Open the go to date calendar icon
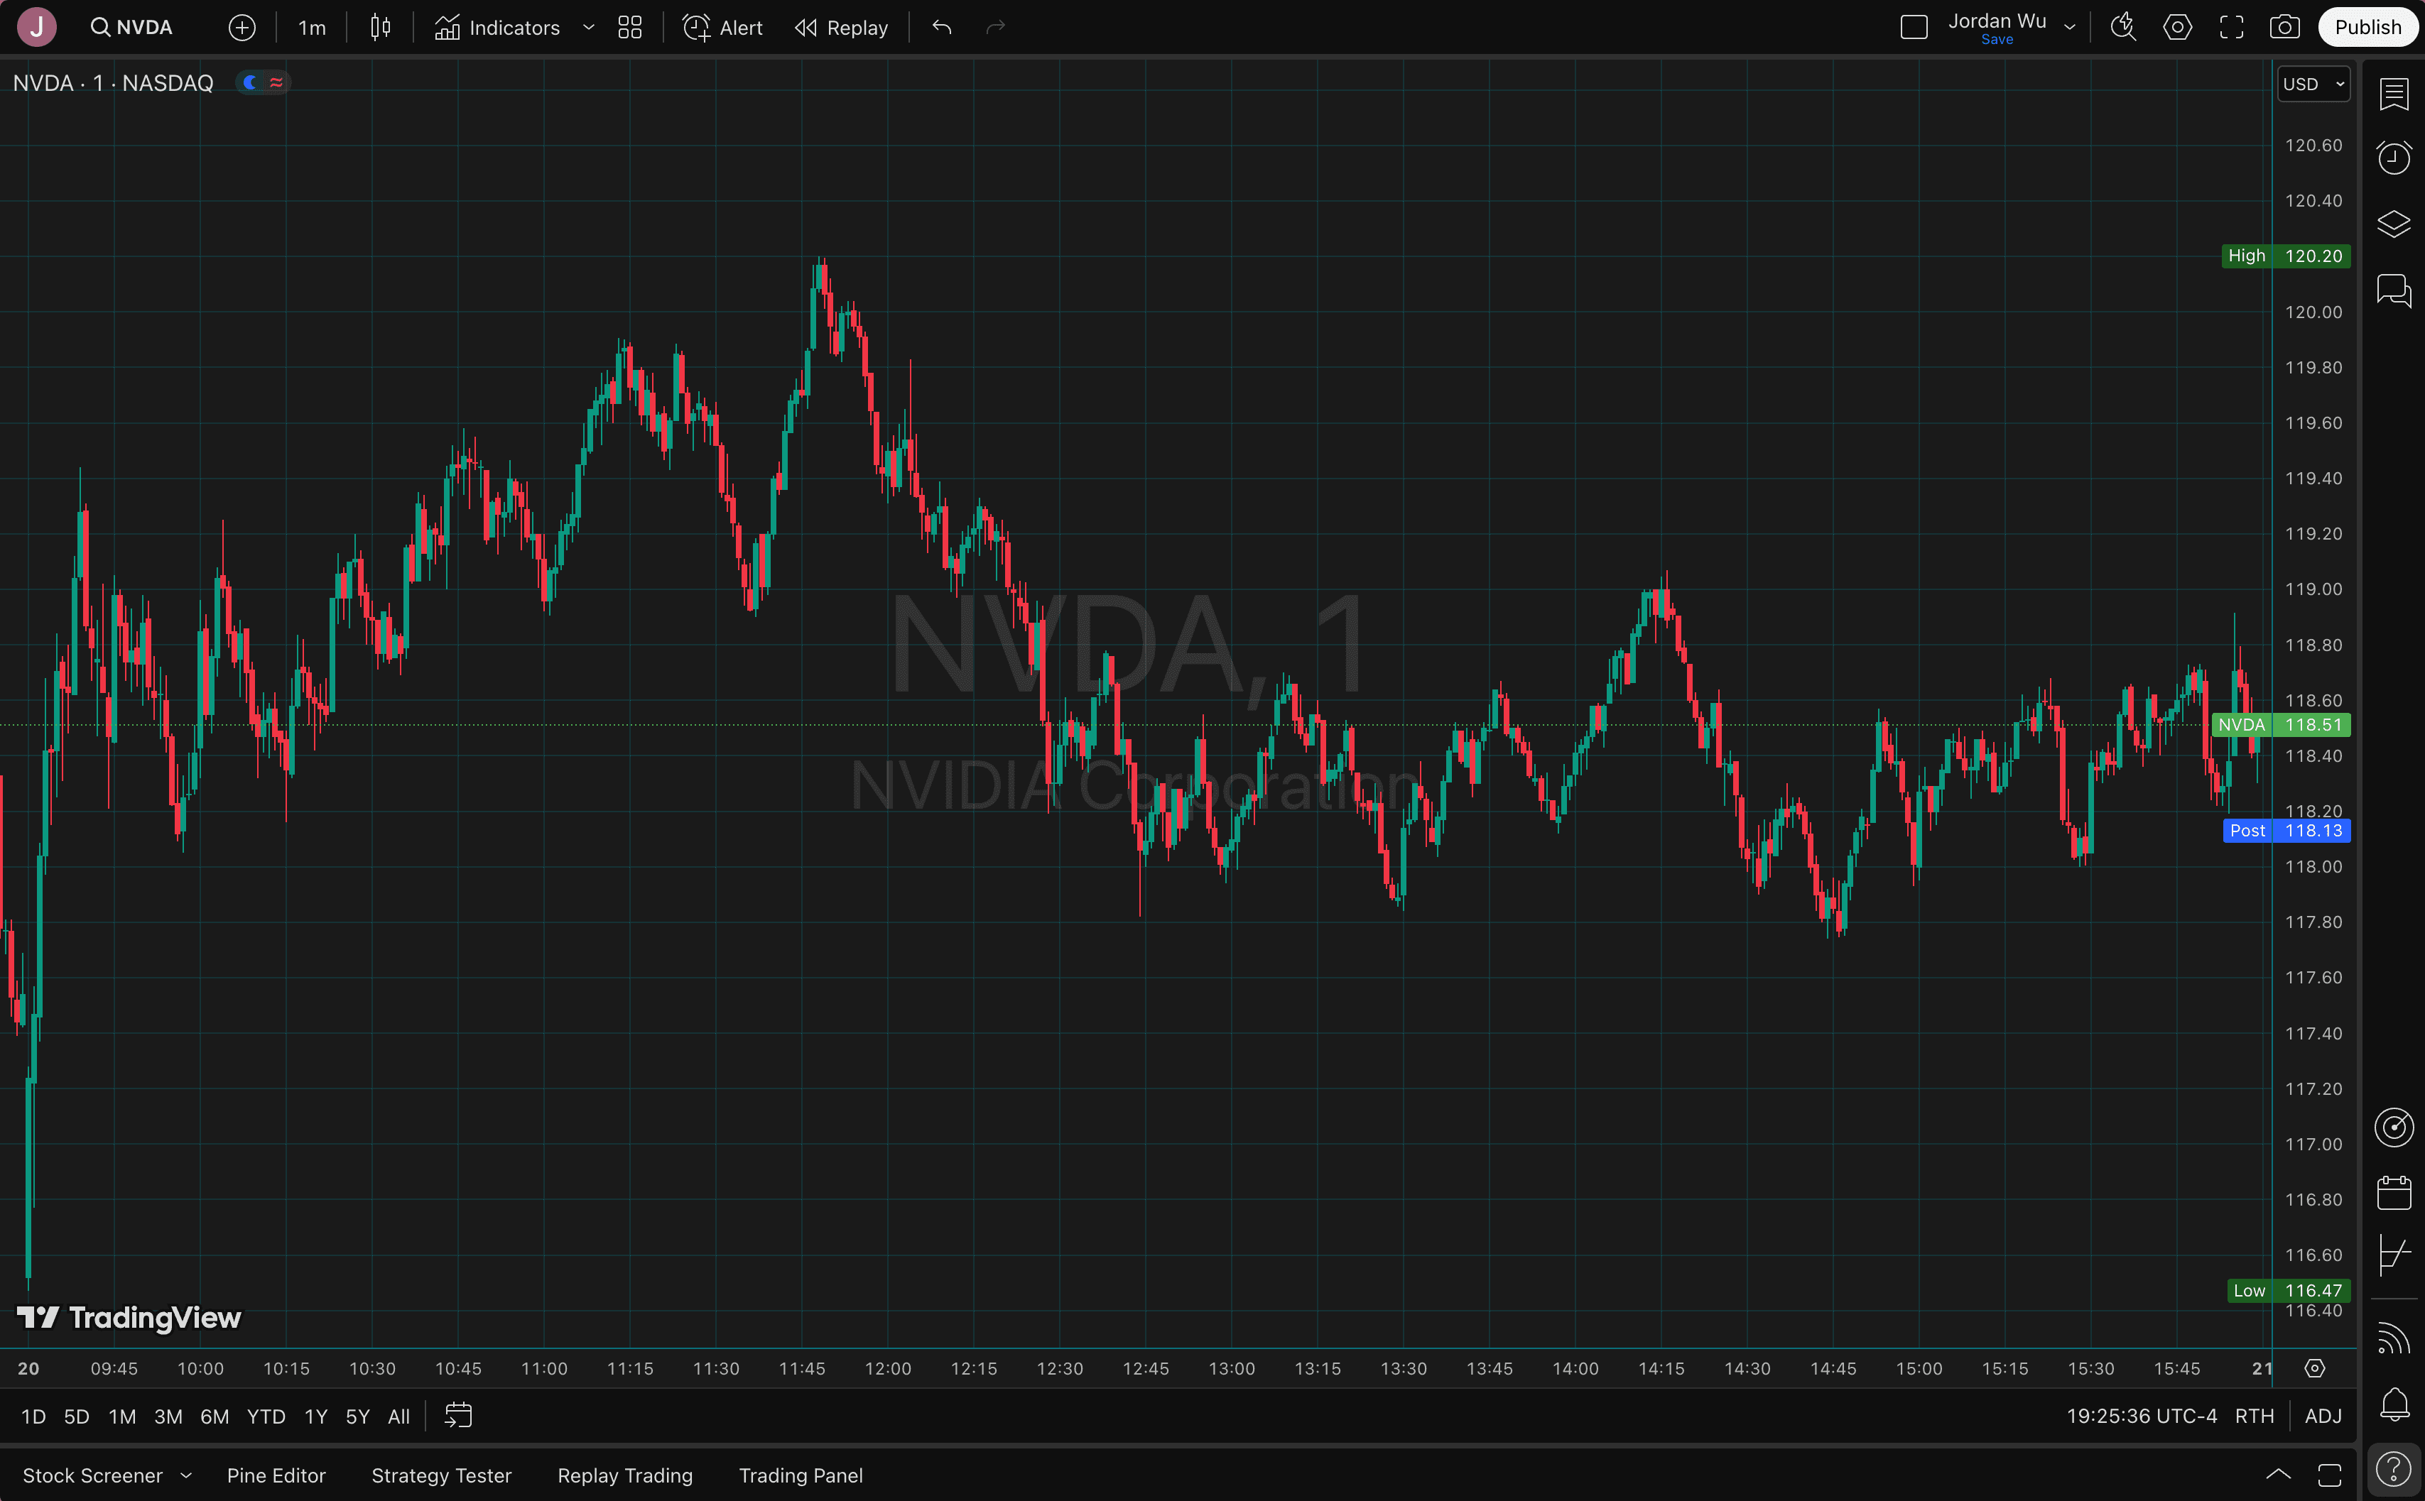Screen dimensions: 2425x1501 click(x=457, y=1416)
